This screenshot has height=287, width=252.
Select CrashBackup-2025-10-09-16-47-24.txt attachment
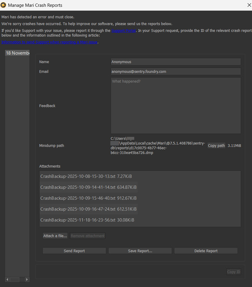(x=88, y=209)
